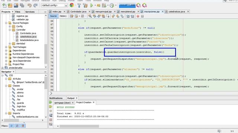Screen dimensions: 238x133
Task: Switch to the Controlador.java editor tab
Action: 78,11
